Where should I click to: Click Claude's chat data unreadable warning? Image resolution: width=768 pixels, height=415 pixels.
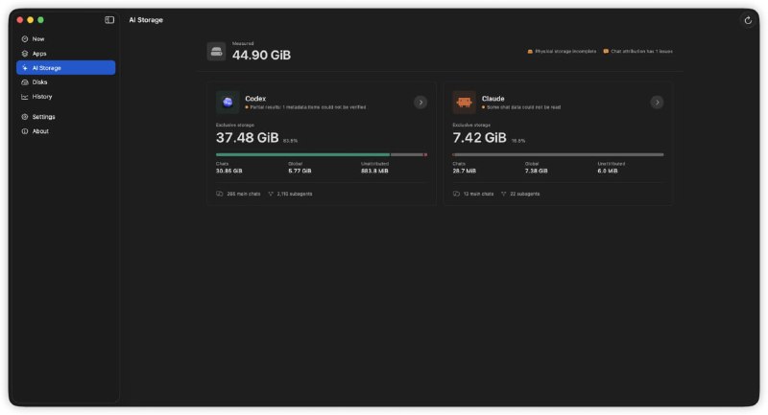[521, 107]
